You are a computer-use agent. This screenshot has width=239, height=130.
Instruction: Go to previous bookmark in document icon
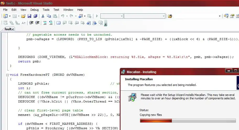(x=89, y=23)
